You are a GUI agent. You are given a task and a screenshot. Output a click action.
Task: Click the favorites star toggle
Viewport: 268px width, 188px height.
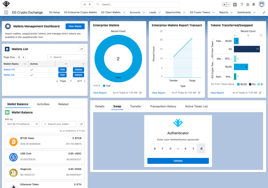(x=224, y=4)
